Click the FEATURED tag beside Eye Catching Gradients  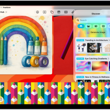80,59
